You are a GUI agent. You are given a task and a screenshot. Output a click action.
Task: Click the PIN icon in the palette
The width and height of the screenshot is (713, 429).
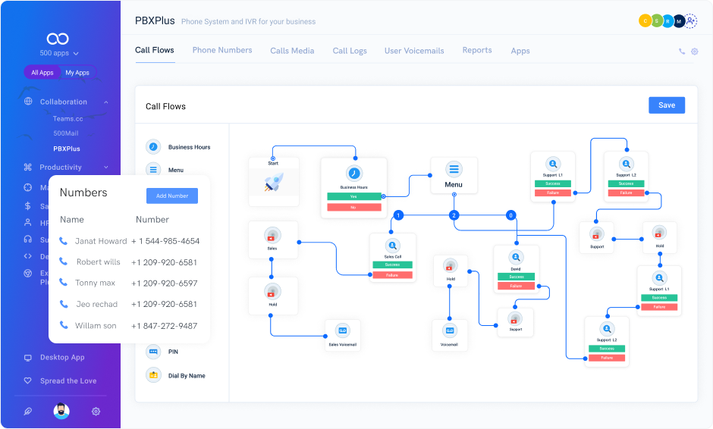click(x=153, y=352)
